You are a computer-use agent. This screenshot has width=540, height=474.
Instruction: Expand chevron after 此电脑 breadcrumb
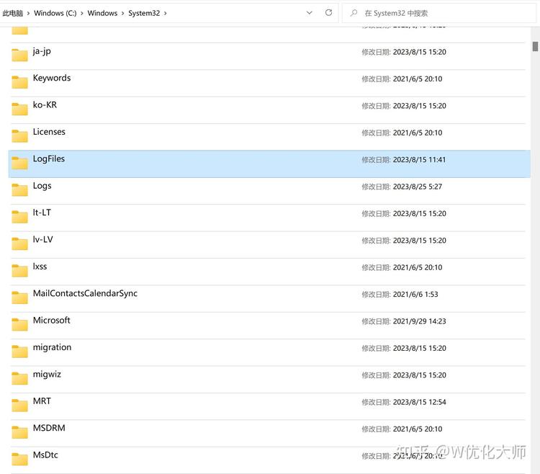tap(28, 14)
